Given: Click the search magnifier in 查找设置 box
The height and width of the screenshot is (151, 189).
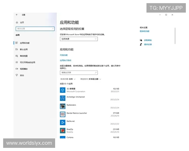Looking at the screenshot, I should click(53, 29).
